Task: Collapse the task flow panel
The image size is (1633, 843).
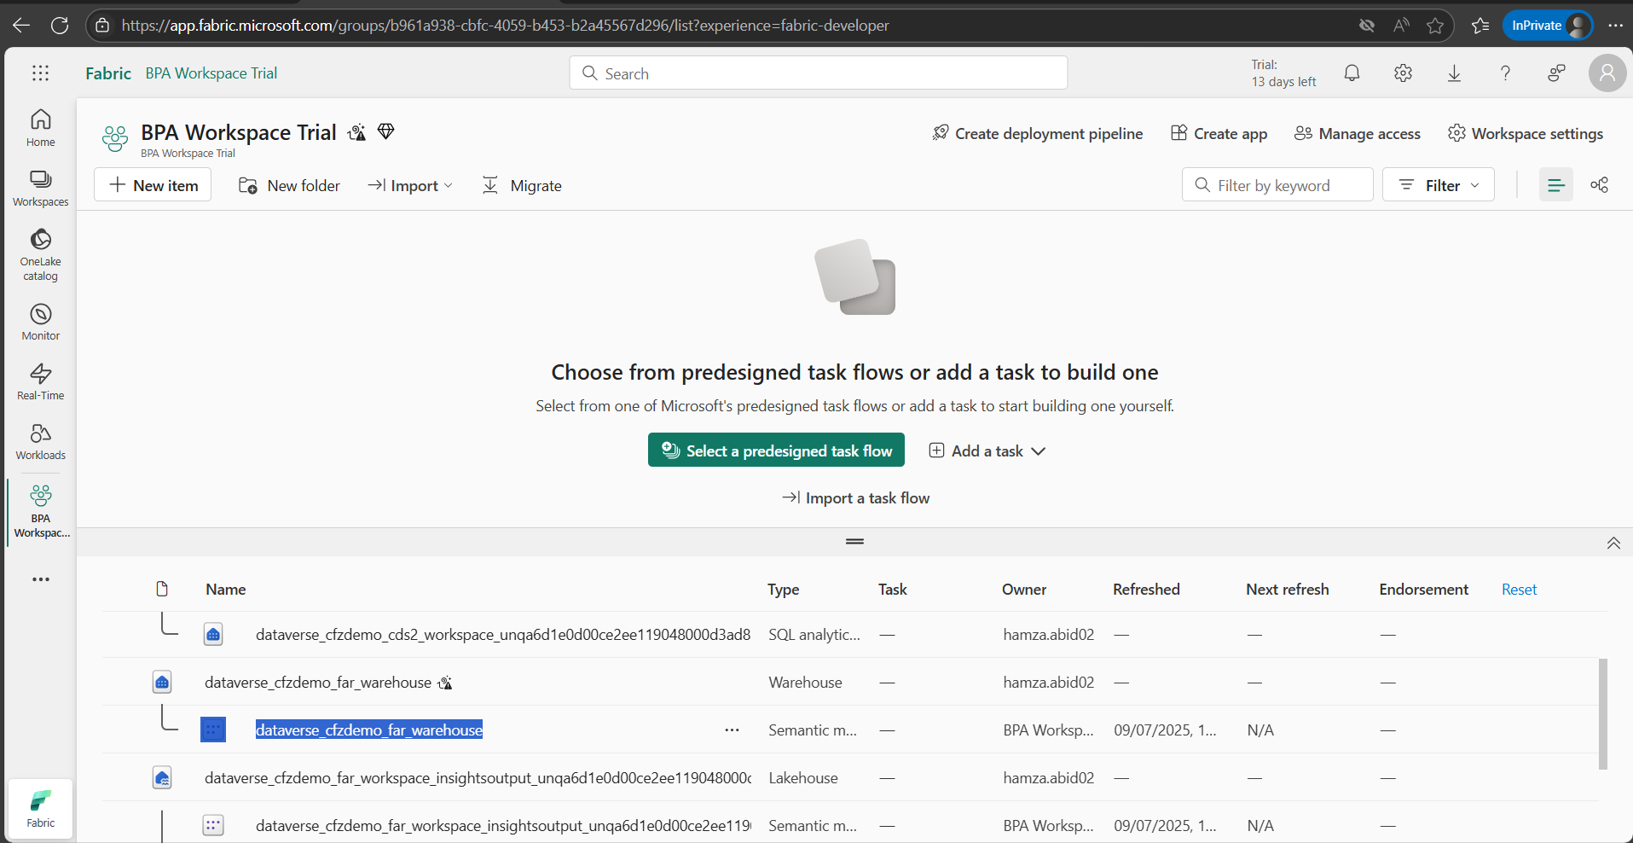Action: tap(1613, 544)
